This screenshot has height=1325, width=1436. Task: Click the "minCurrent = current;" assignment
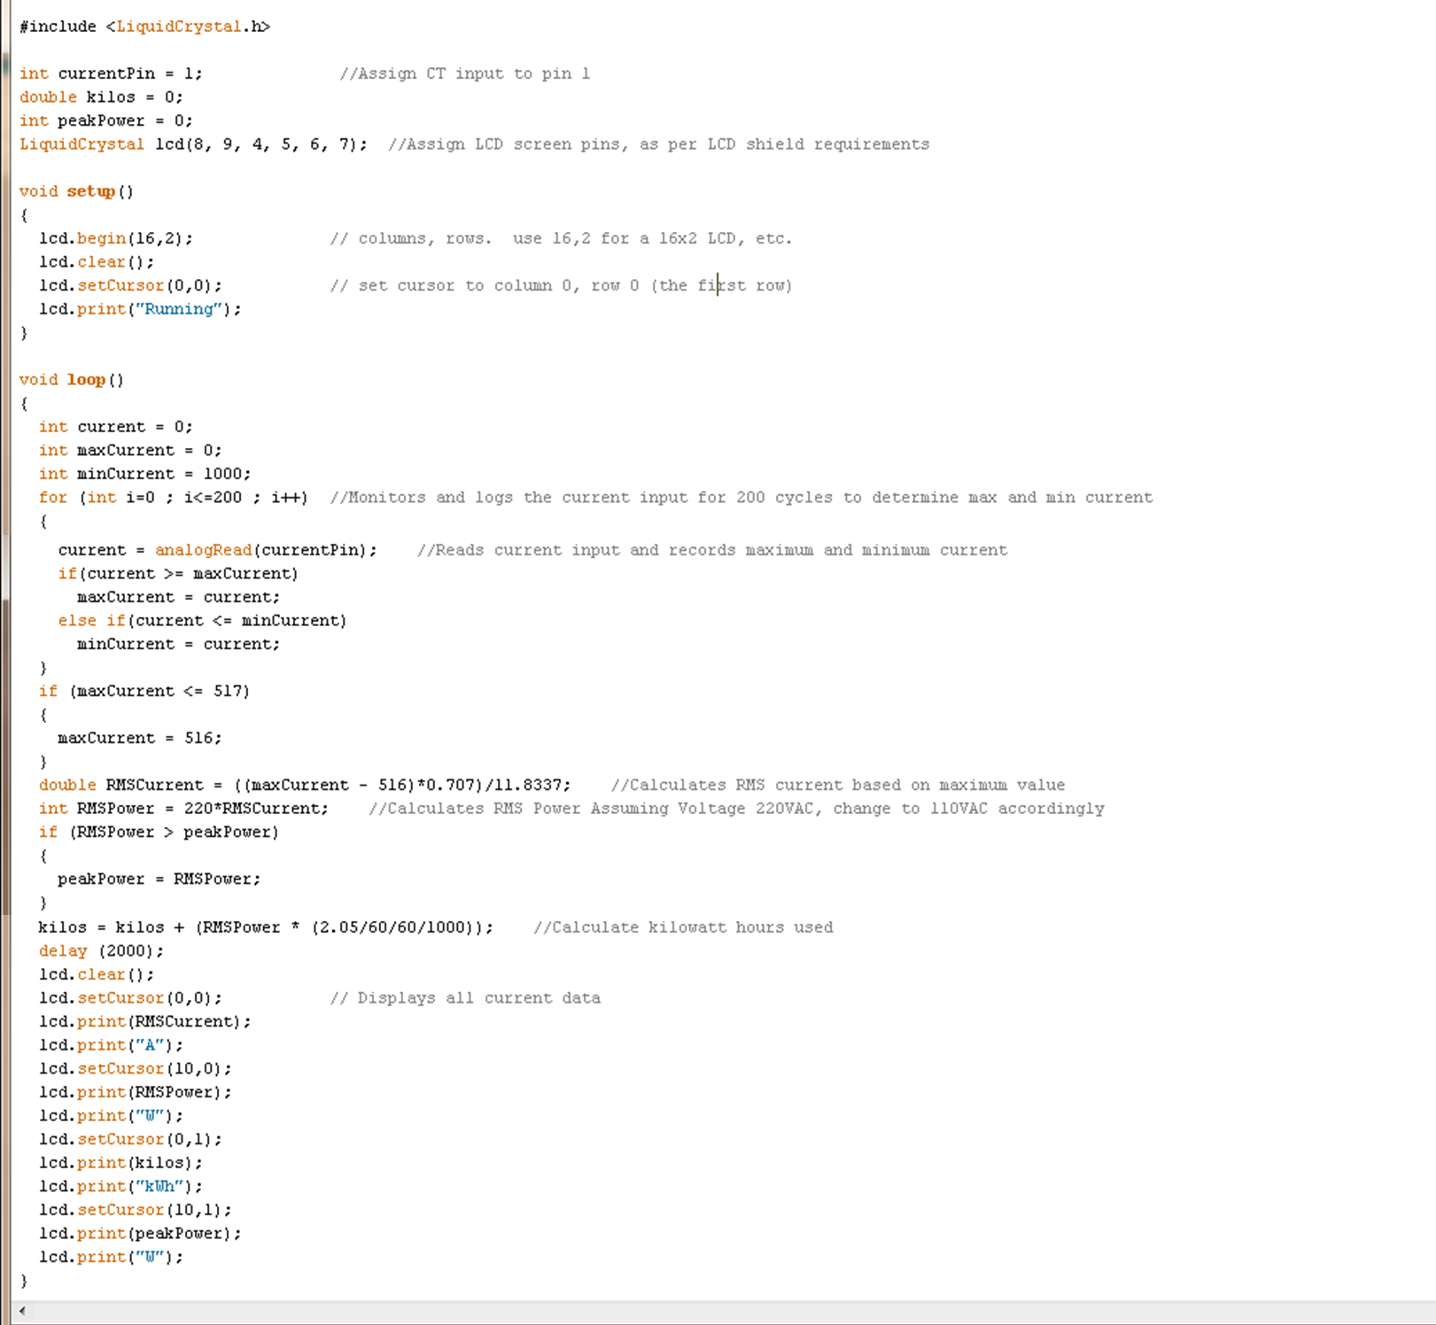tap(178, 644)
